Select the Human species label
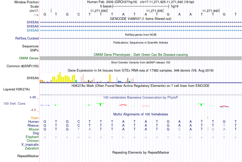 click(x=33, y=121)
